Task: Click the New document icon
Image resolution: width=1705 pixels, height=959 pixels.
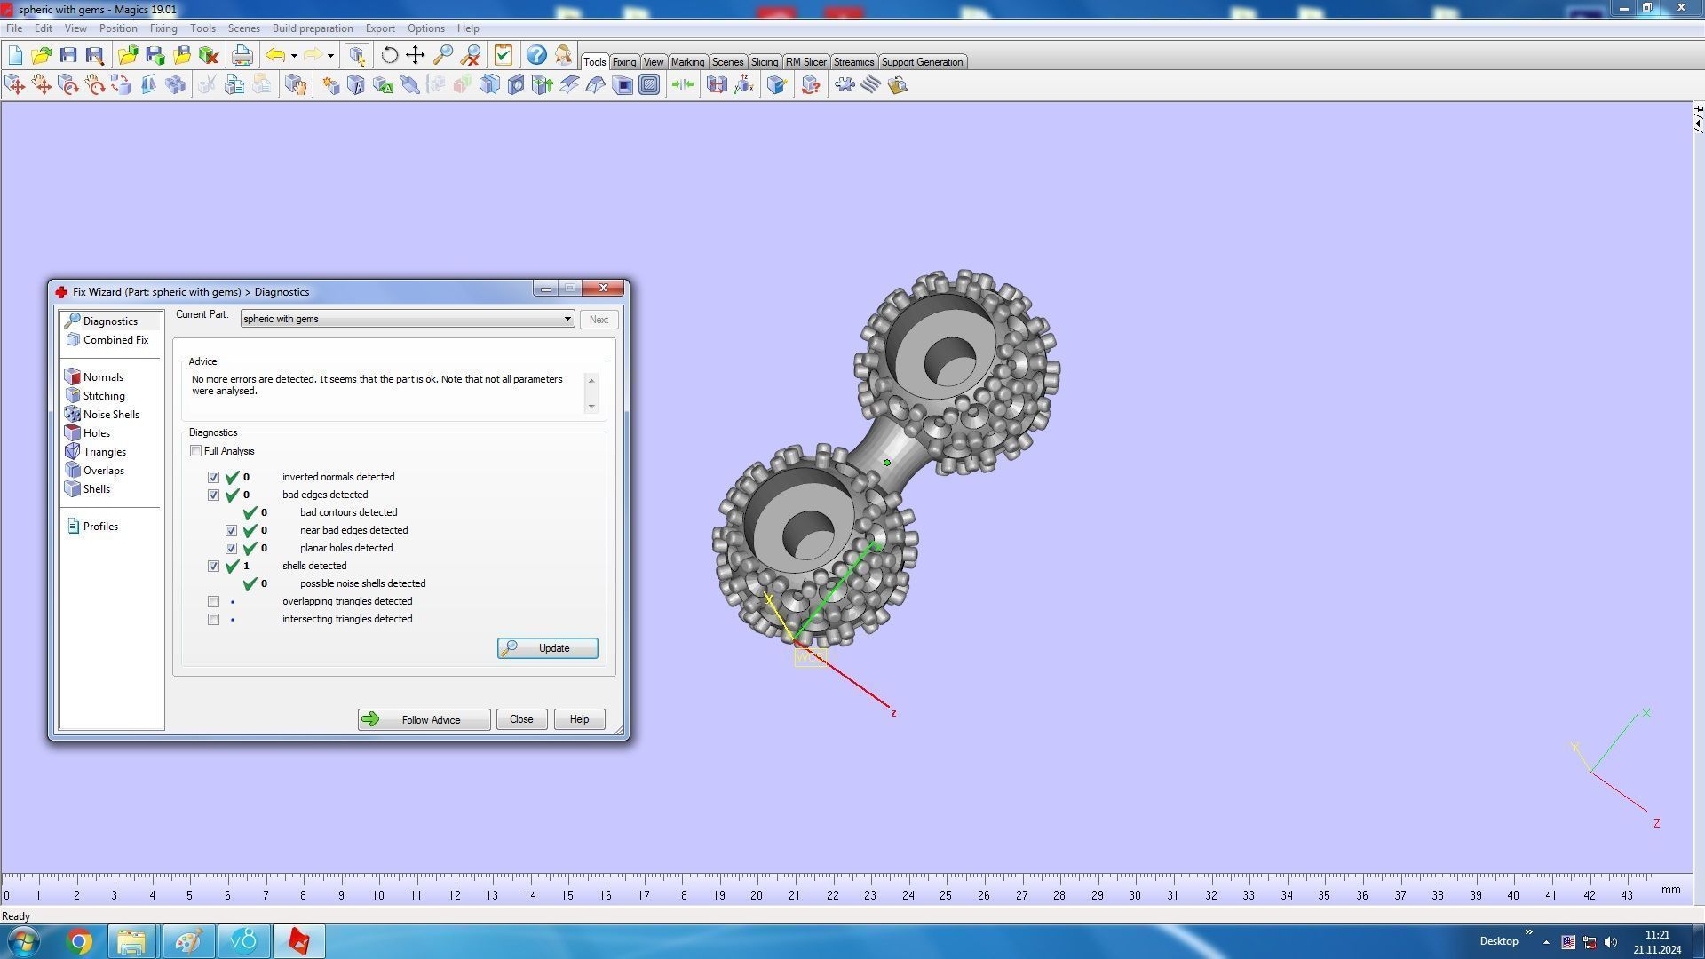Action: tap(15, 56)
